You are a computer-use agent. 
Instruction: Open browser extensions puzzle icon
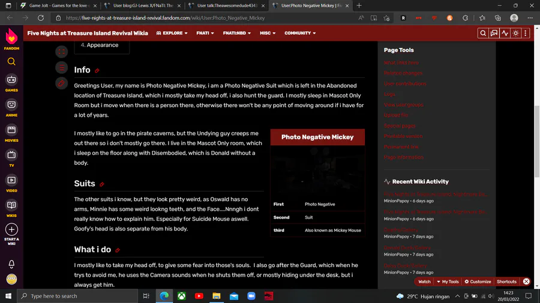pos(465,18)
